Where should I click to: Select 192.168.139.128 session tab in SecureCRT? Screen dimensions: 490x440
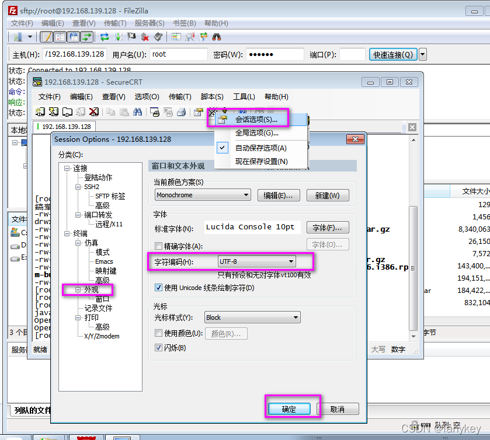[64, 127]
